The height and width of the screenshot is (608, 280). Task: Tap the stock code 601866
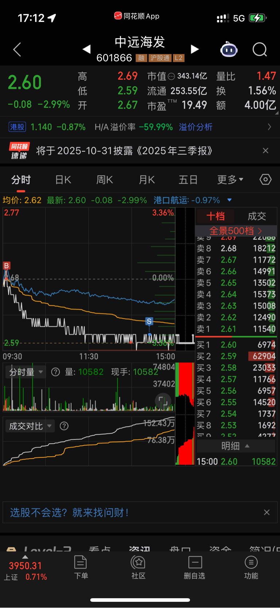pyautogui.click(x=114, y=58)
